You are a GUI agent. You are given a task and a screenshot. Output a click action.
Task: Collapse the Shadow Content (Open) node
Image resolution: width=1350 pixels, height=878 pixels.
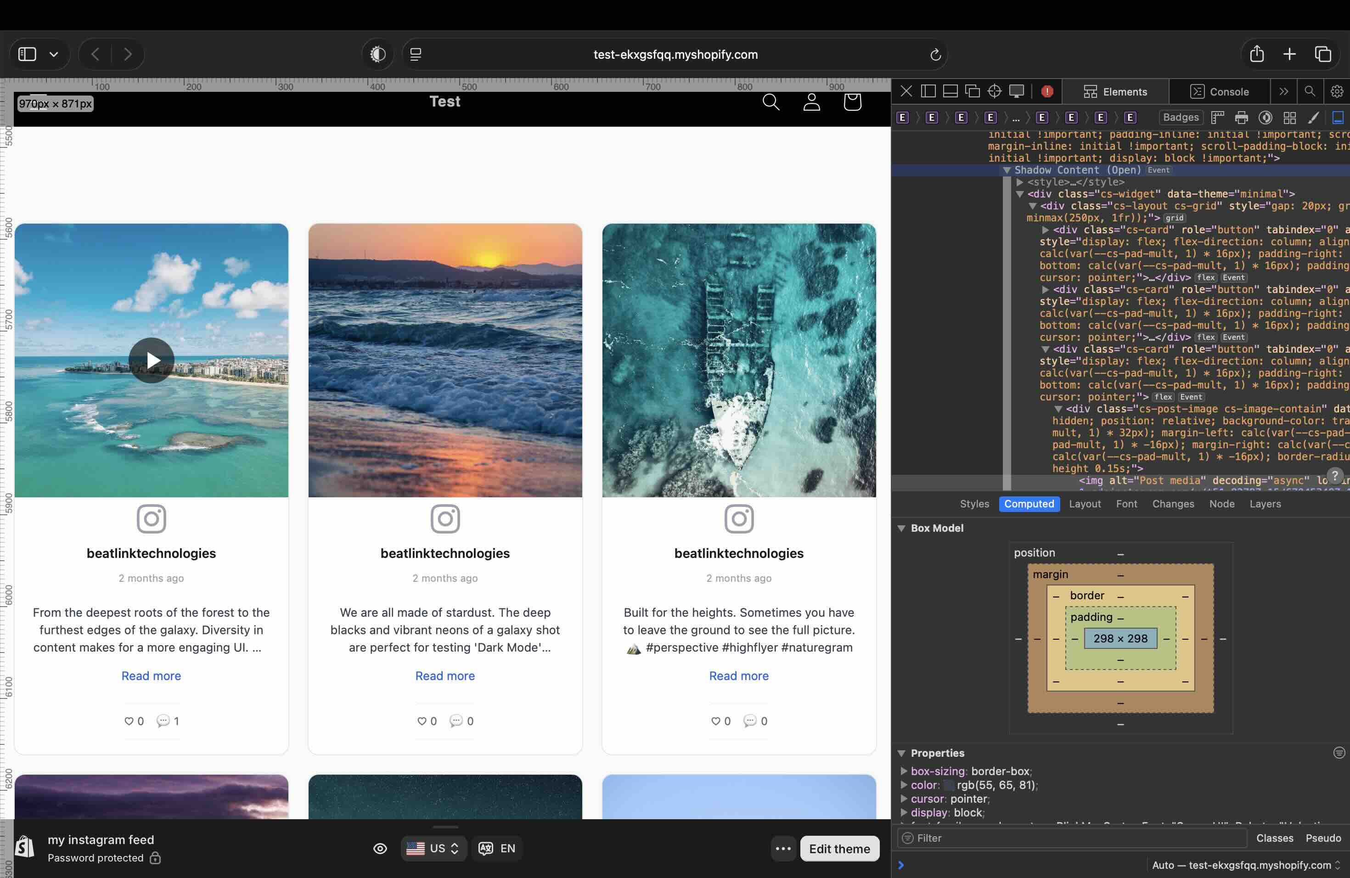[1007, 170]
